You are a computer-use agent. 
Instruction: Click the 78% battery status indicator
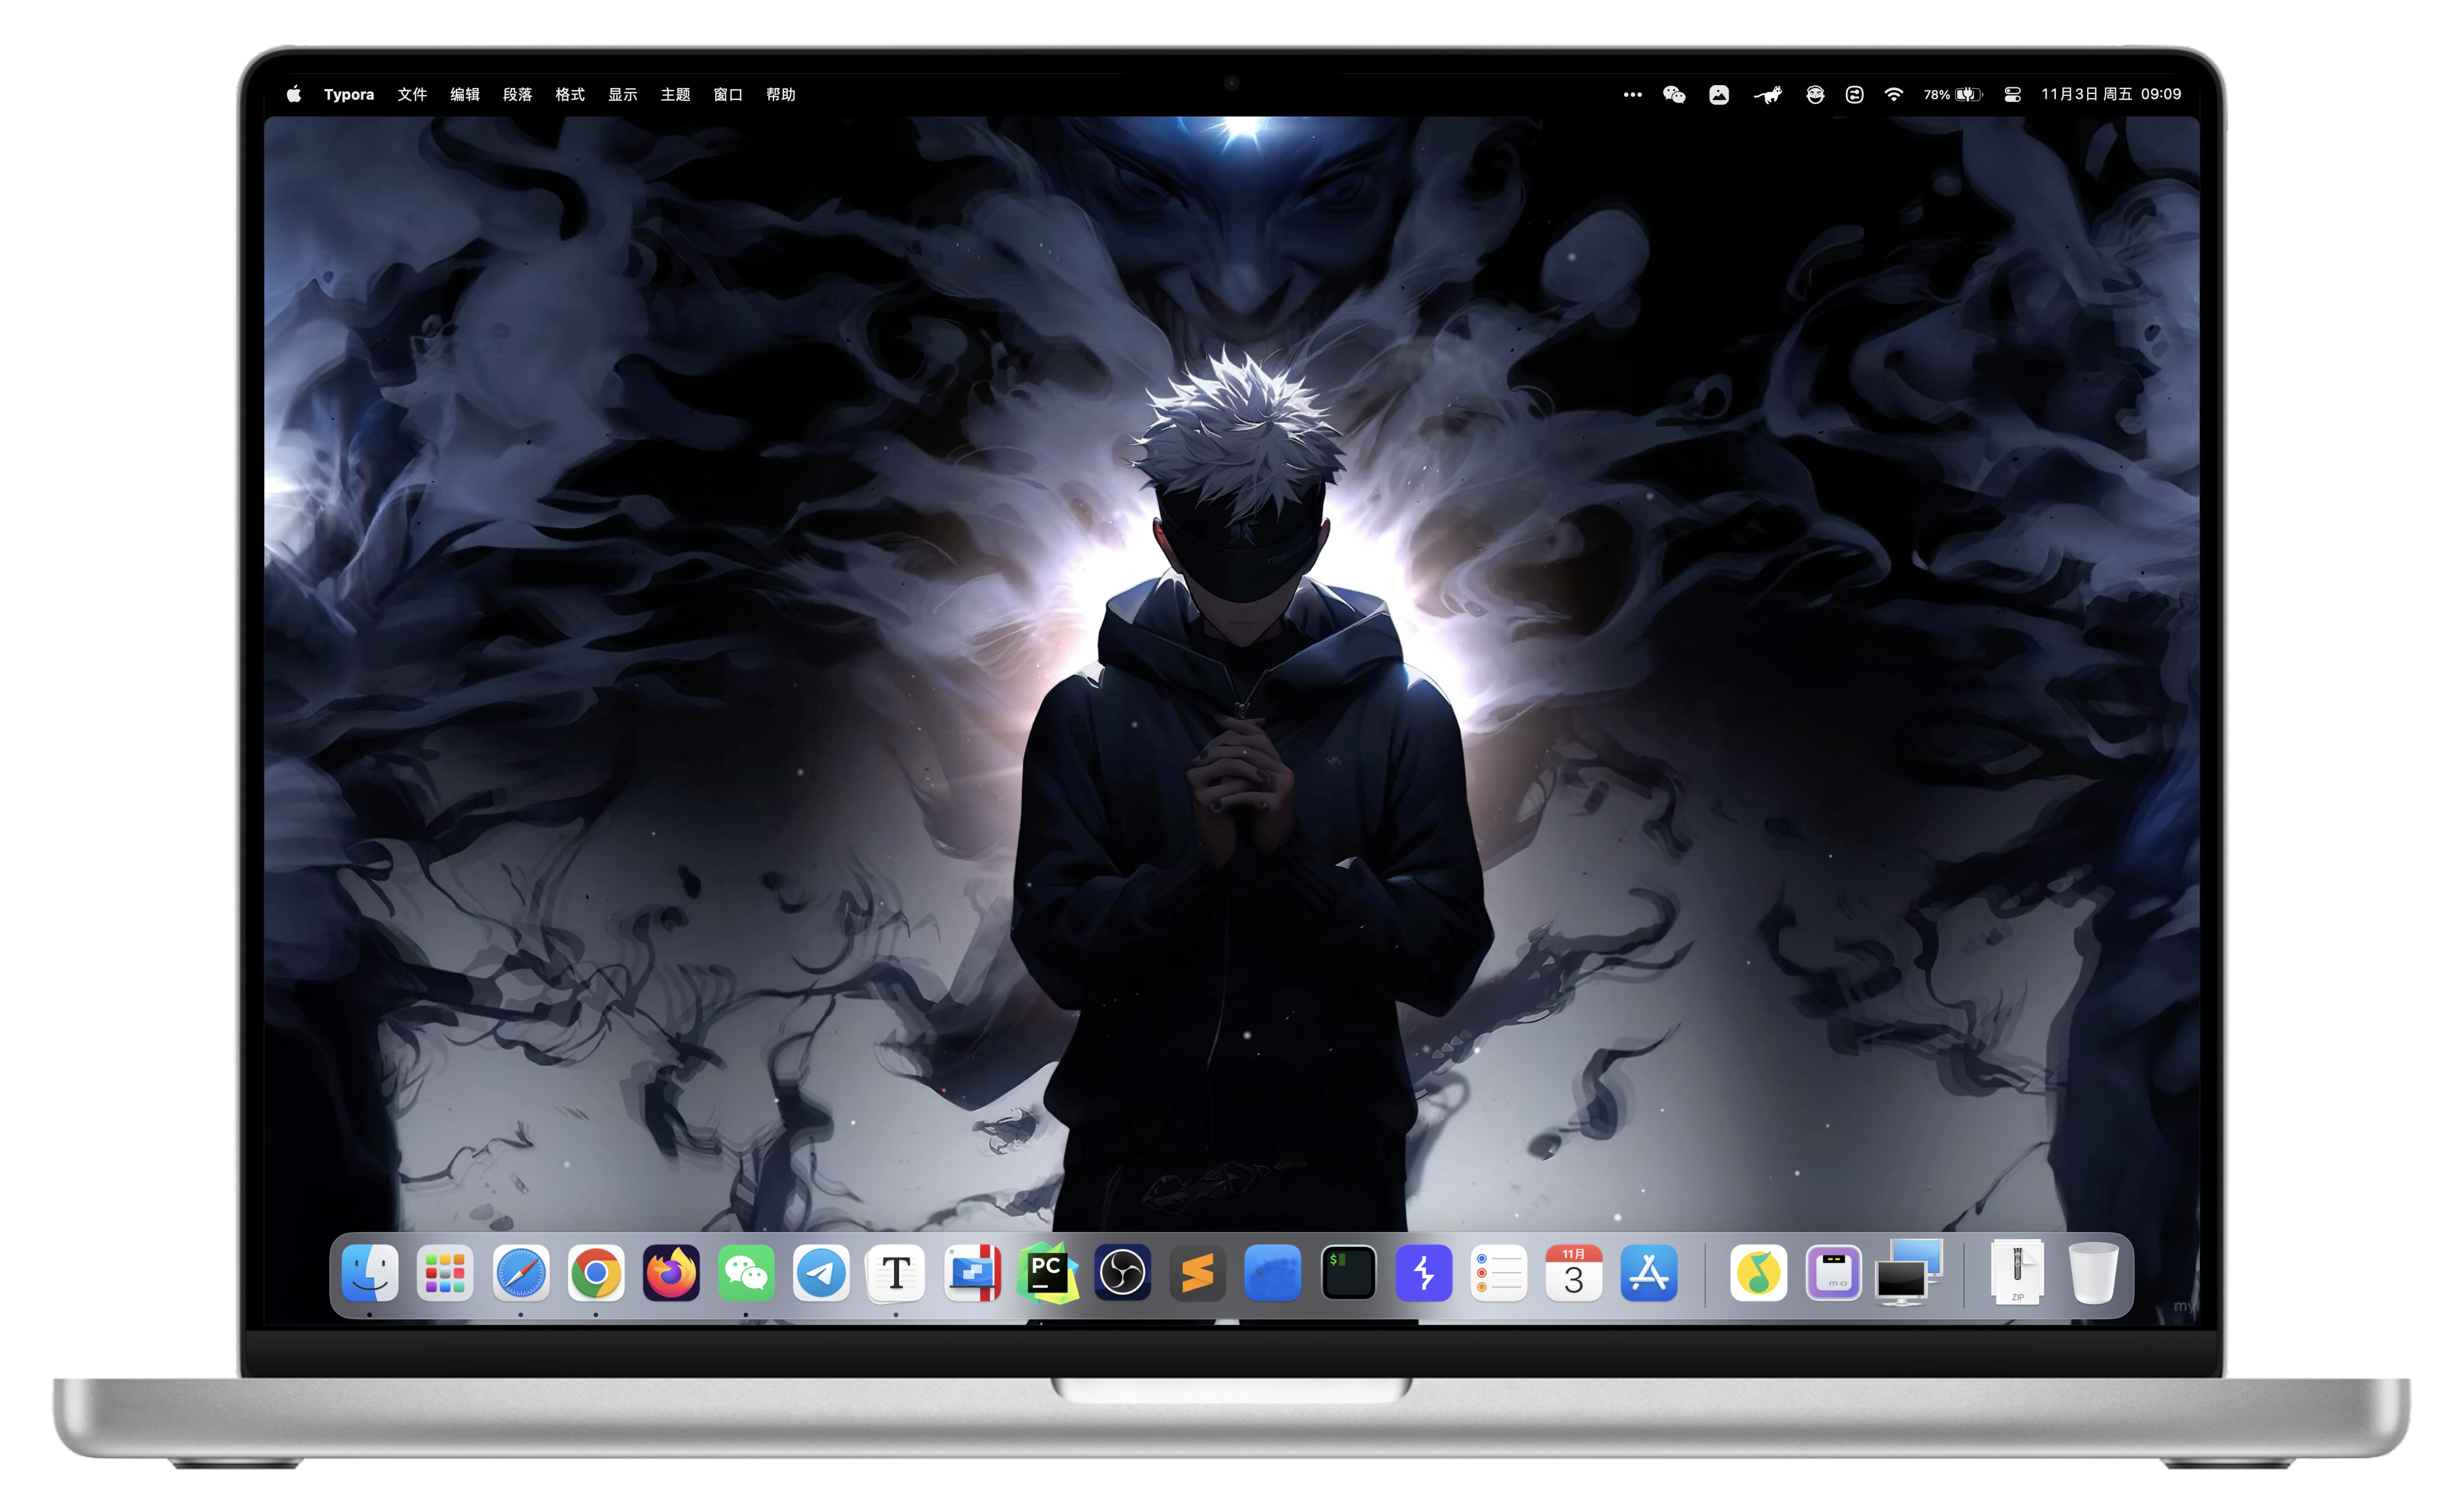click(1952, 94)
